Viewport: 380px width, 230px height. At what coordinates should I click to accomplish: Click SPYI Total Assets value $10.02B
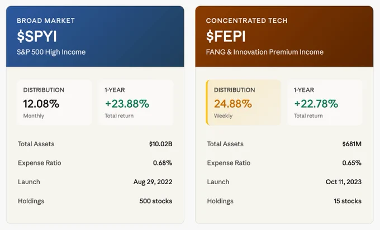(x=161, y=144)
